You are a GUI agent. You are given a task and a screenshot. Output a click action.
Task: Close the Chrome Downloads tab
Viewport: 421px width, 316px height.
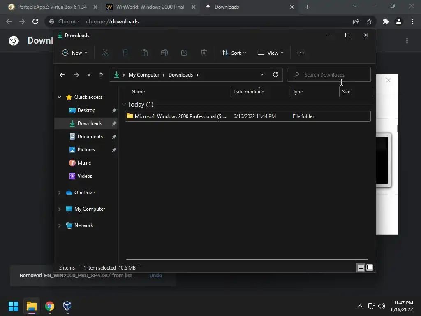(x=292, y=7)
